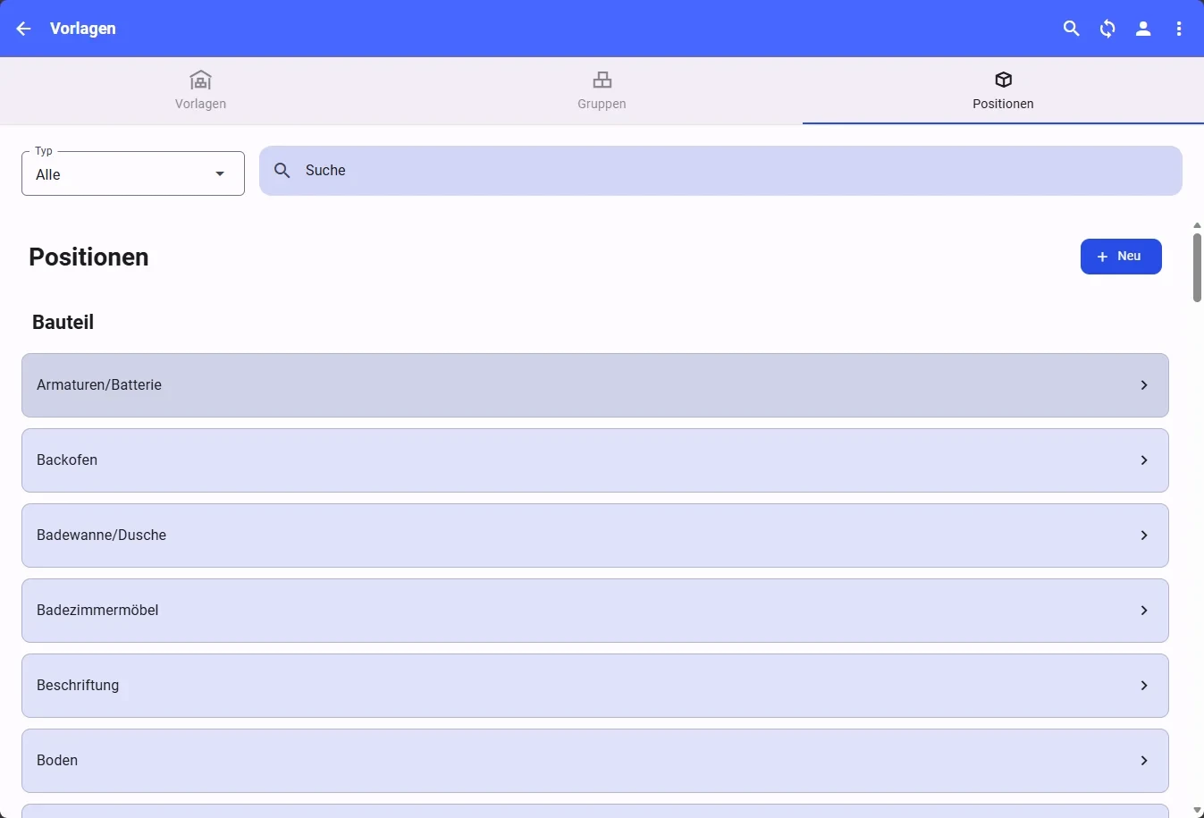
Task: Open search from the top bar magnifier
Action: pos(1072,29)
